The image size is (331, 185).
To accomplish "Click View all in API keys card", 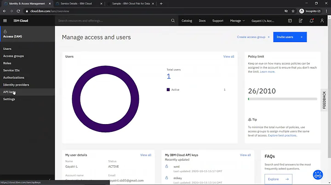I will pos(245,155).
